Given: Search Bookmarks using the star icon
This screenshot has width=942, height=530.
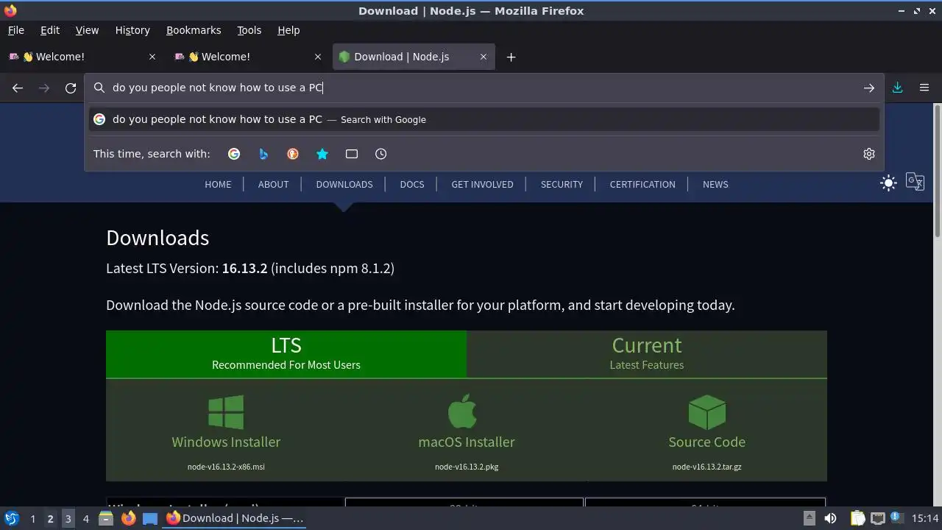Looking at the screenshot, I should click(x=322, y=154).
